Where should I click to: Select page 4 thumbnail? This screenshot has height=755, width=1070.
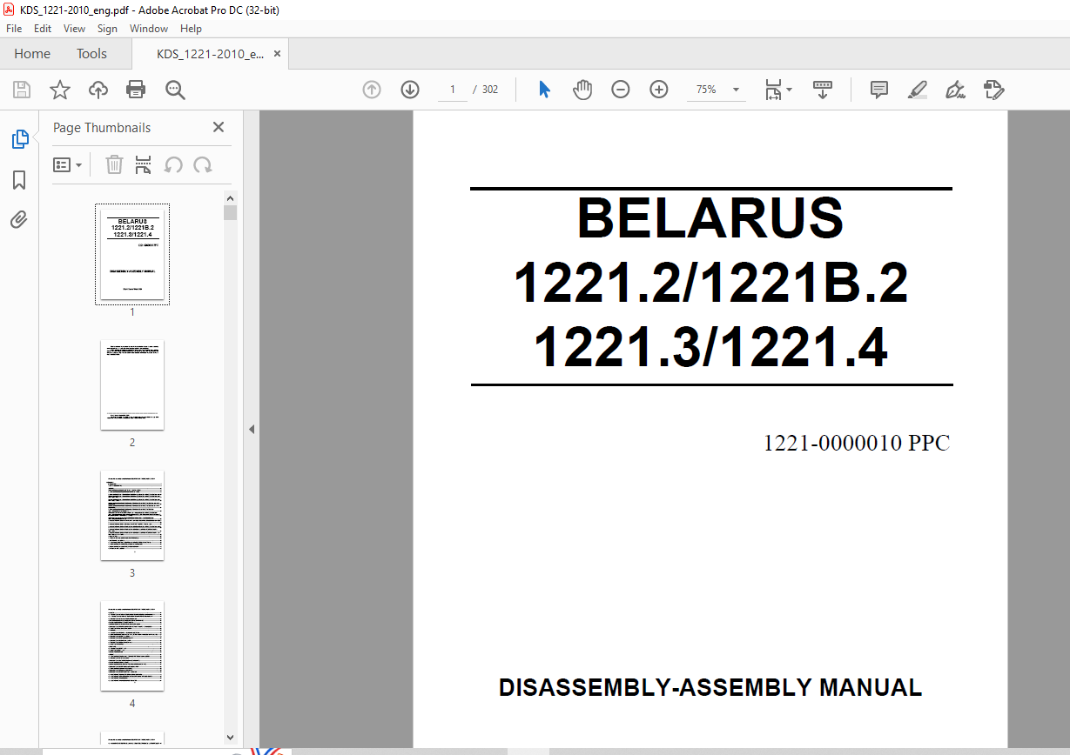132,645
